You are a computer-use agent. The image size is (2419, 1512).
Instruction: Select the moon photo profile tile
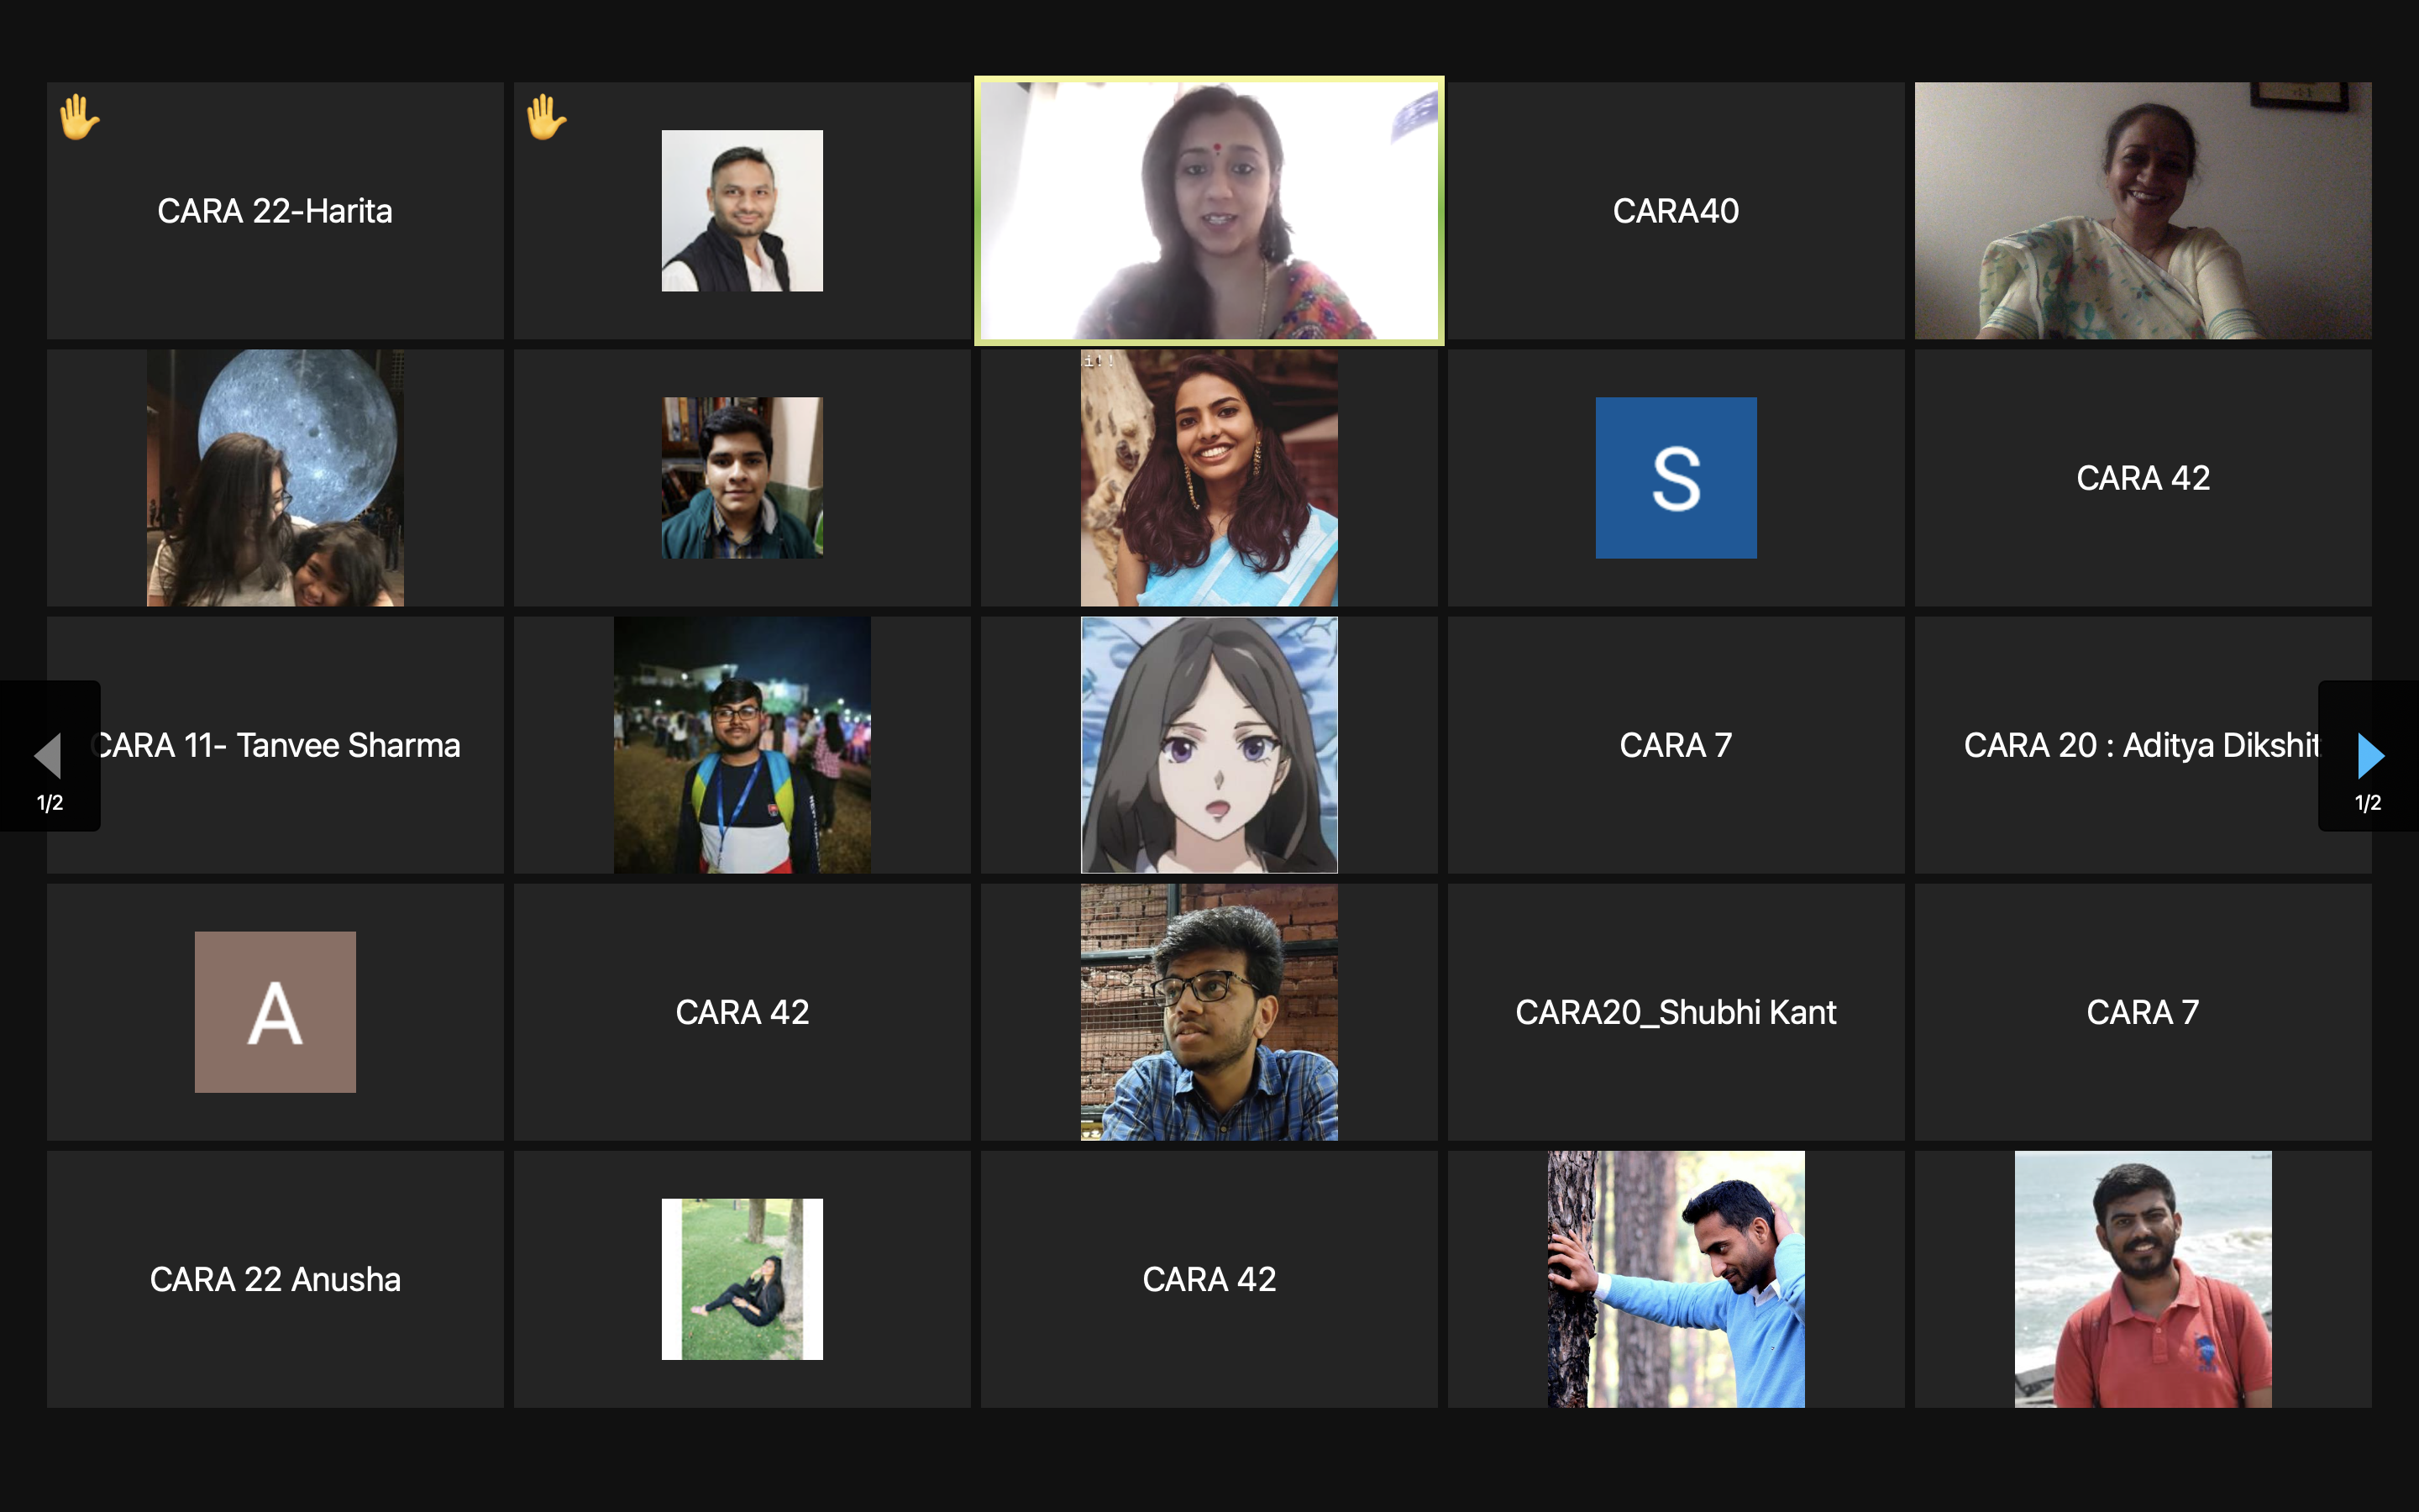click(x=275, y=478)
